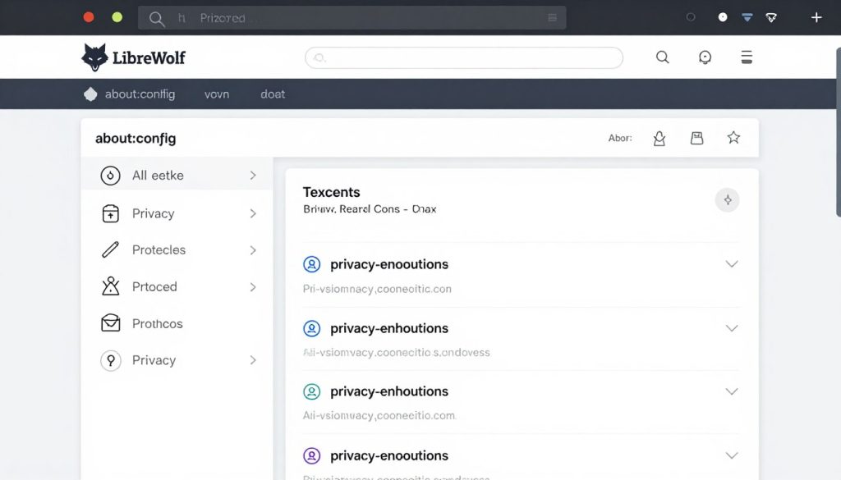Click the account icon beside the Abor label
This screenshot has width=841, height=480.
pos(659,138)
